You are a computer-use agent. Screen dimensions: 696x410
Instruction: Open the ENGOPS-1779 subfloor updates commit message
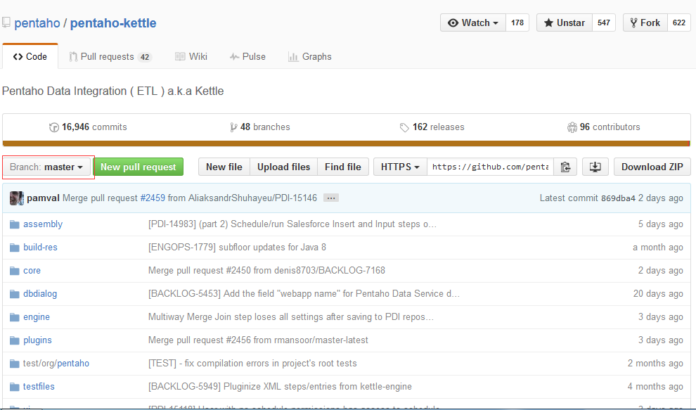click(x=237, y=248)
